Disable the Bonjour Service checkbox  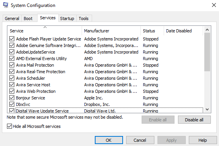coord(12,98)
